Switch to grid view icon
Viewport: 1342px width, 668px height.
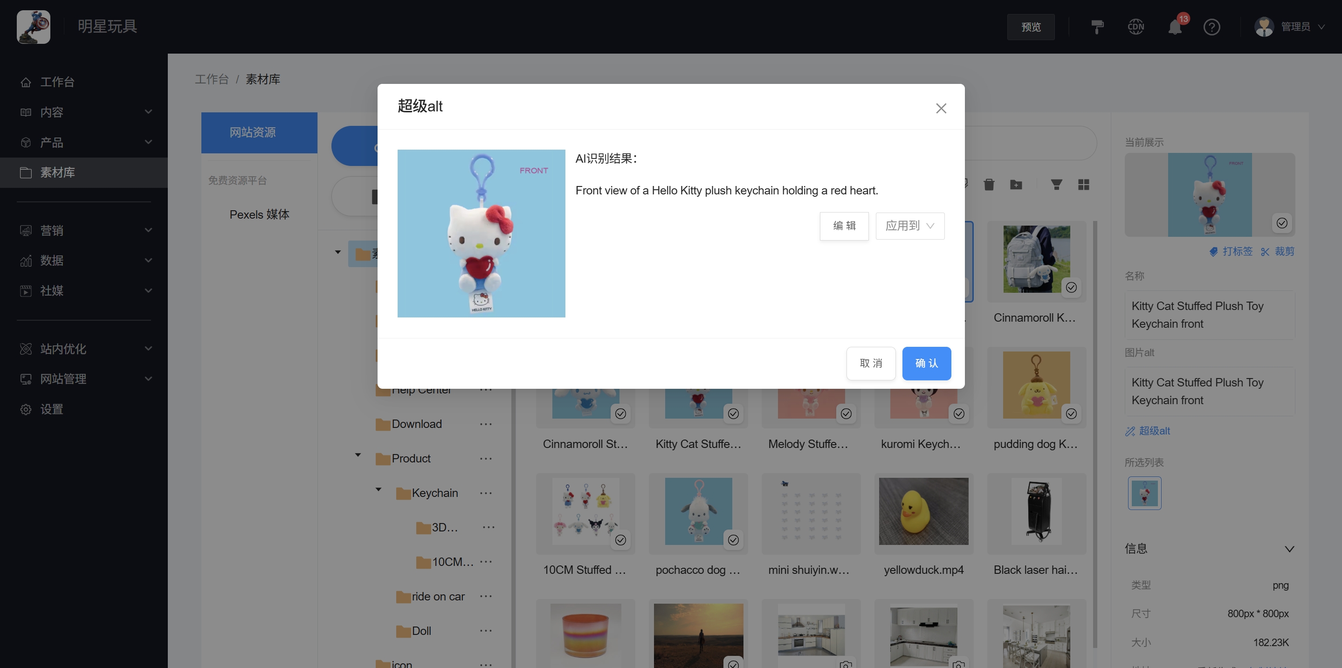click(1084, 185)
